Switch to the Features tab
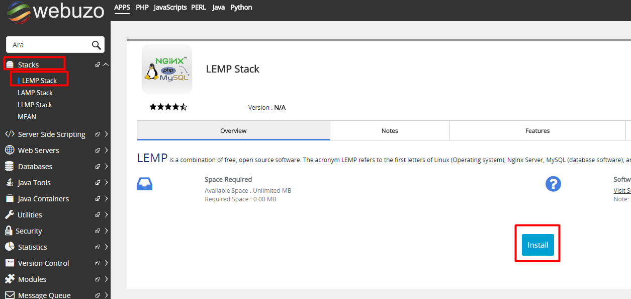 point(537,130)
